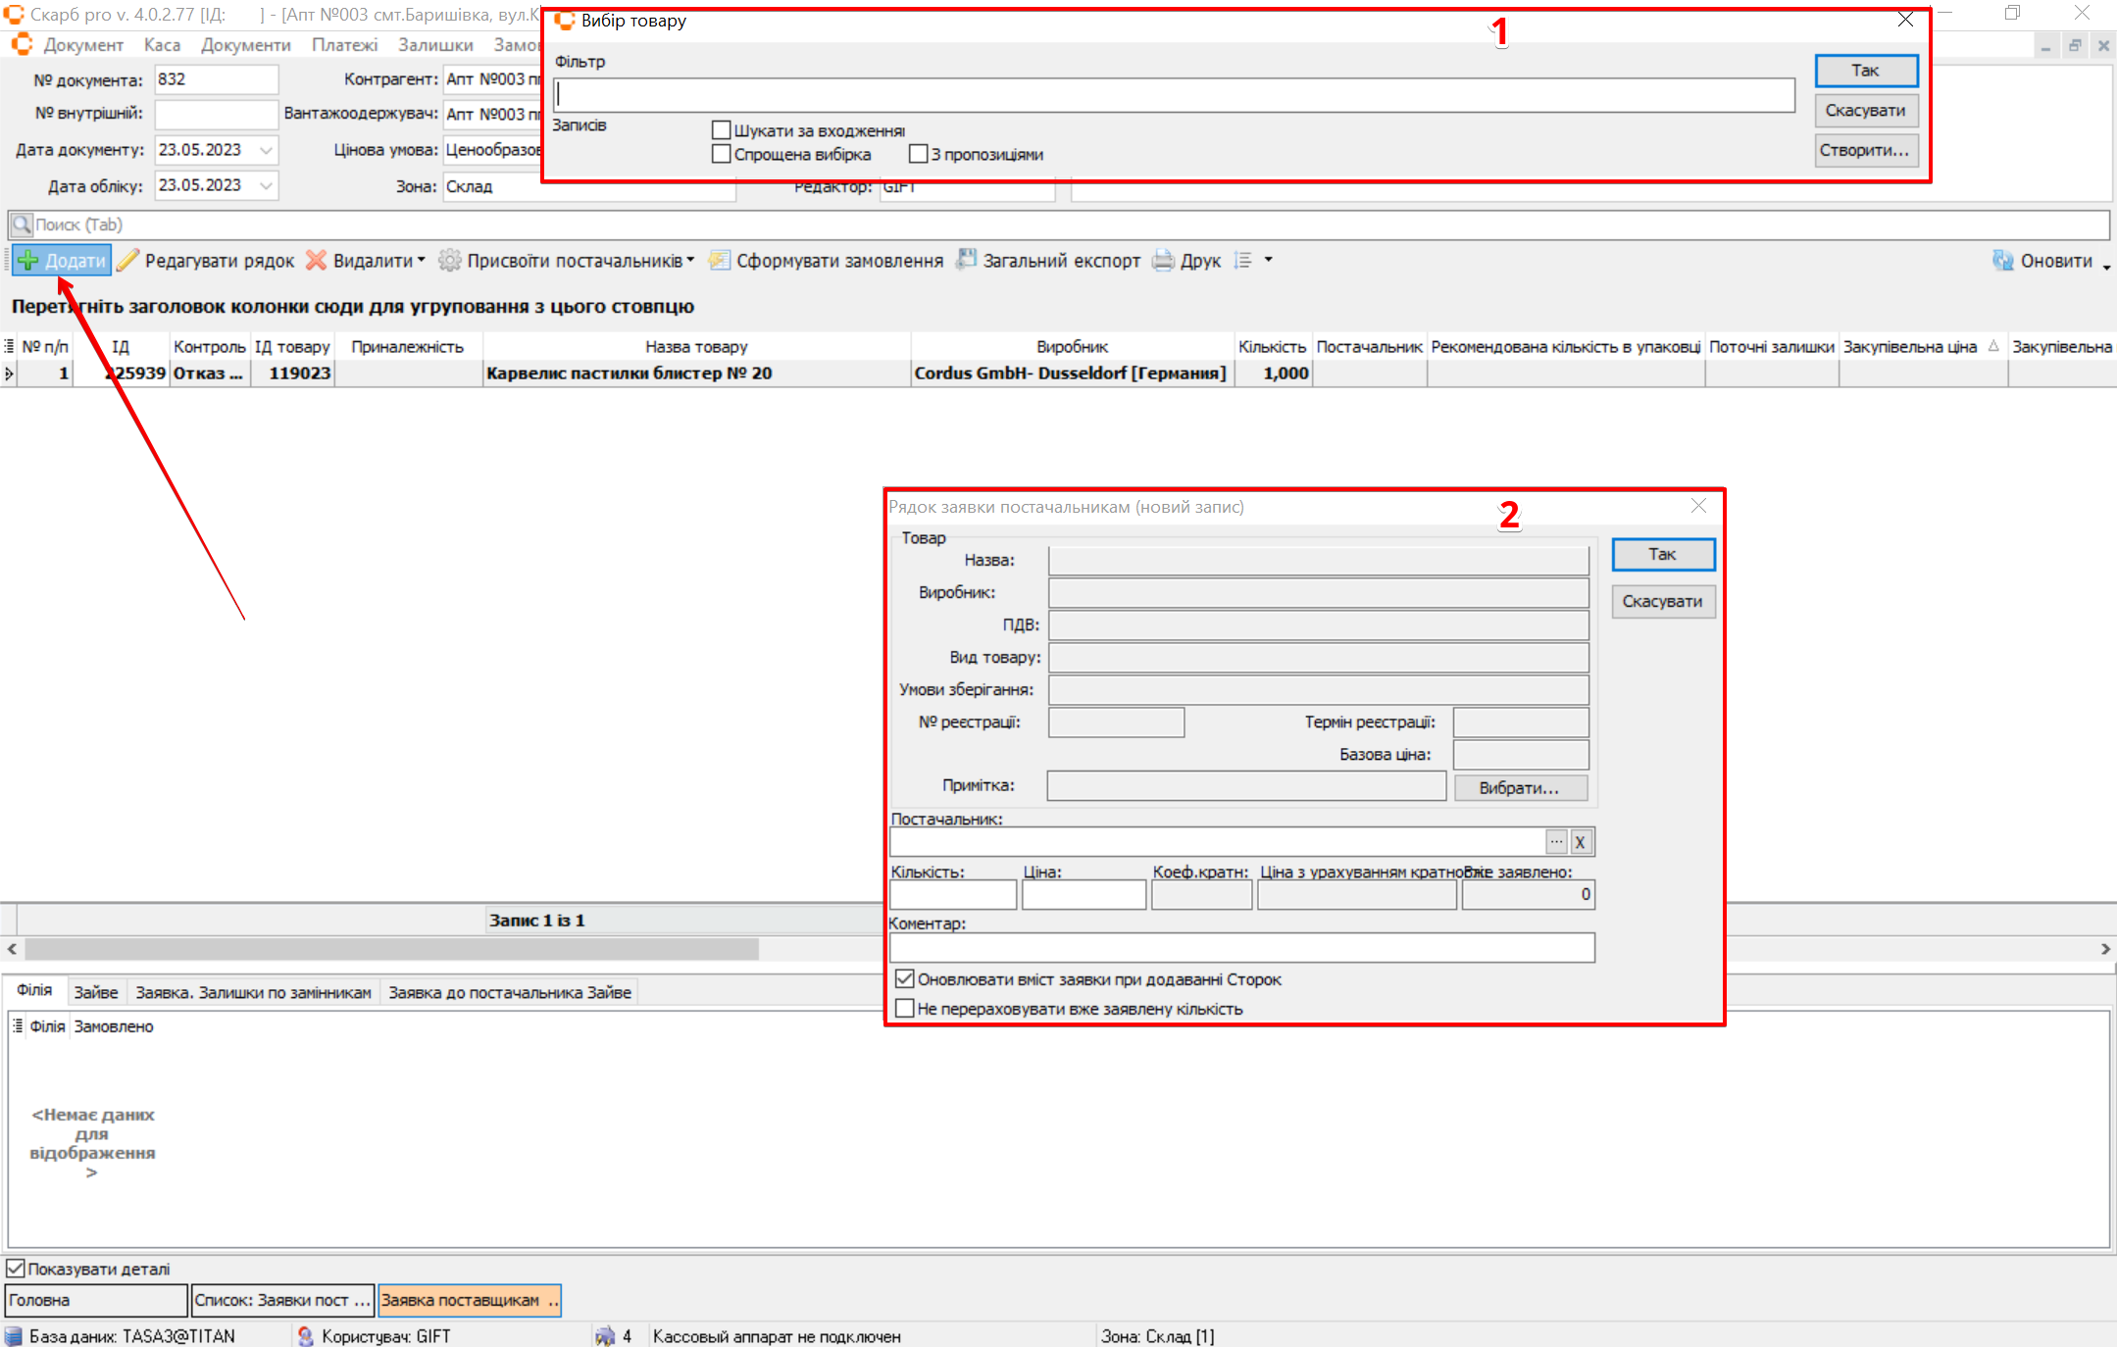Viewport: 2117px width, 1347px height.
Task: Open the Видалити dropdown arrow
Action: [422, 261]
